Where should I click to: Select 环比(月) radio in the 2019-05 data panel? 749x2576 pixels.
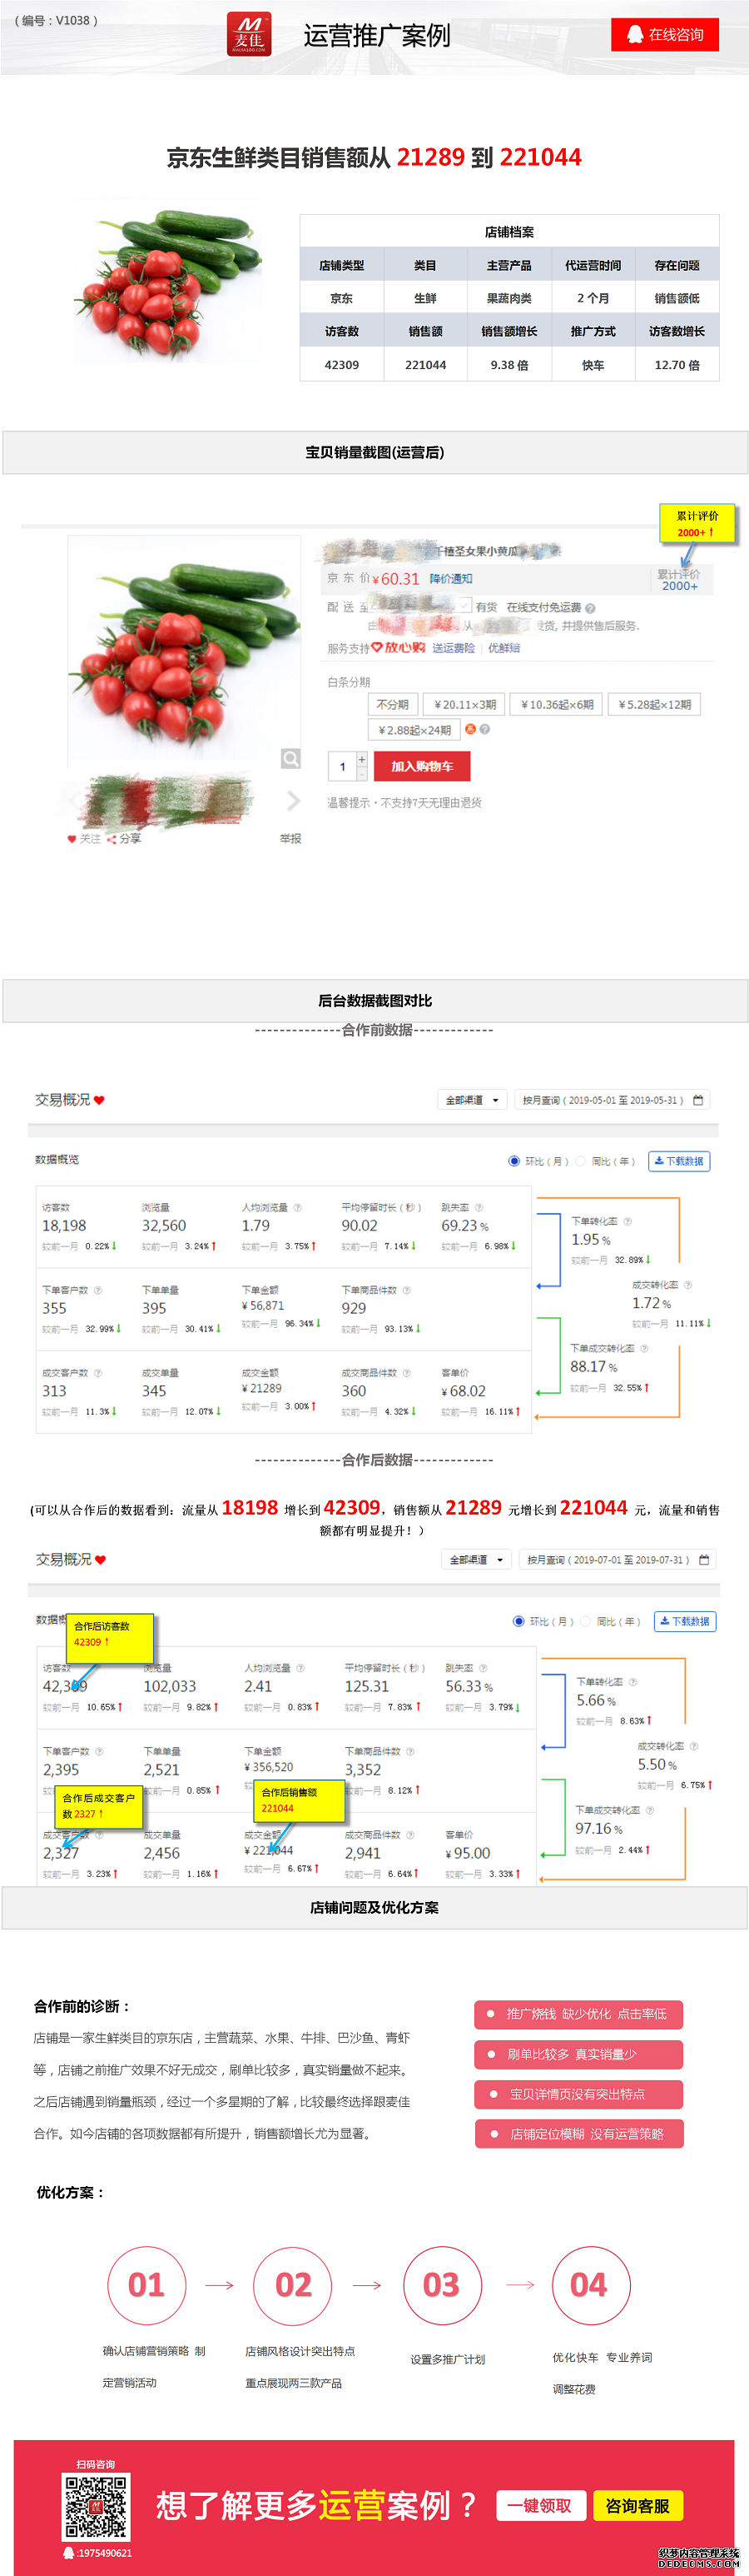(x=514, y=1161)
